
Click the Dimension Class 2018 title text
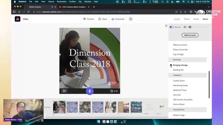(x=90, y=58)
